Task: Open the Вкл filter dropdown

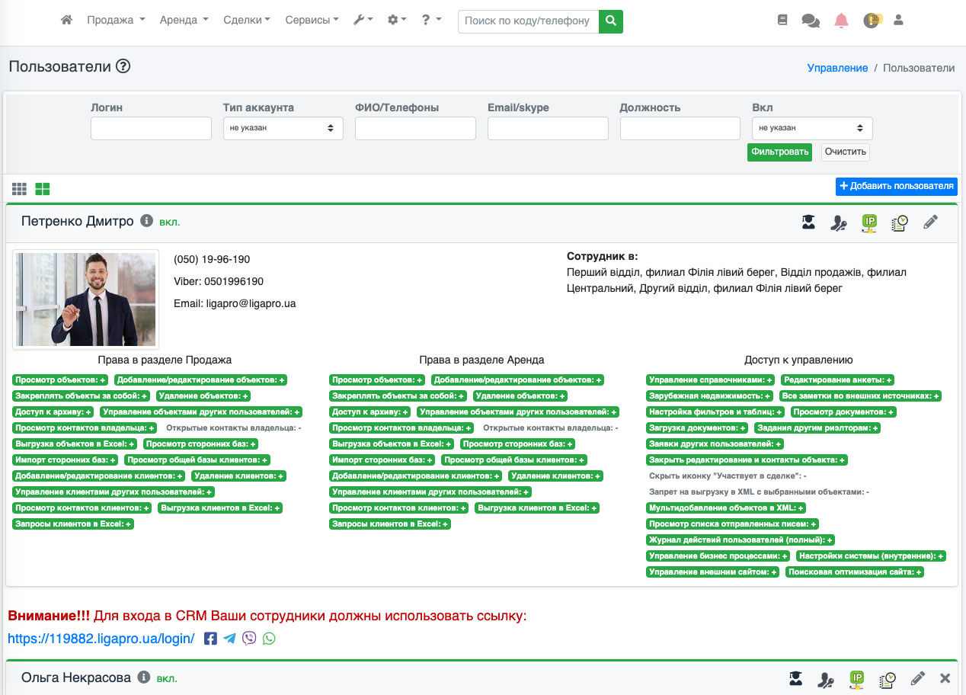Action: tap(811, 128)
